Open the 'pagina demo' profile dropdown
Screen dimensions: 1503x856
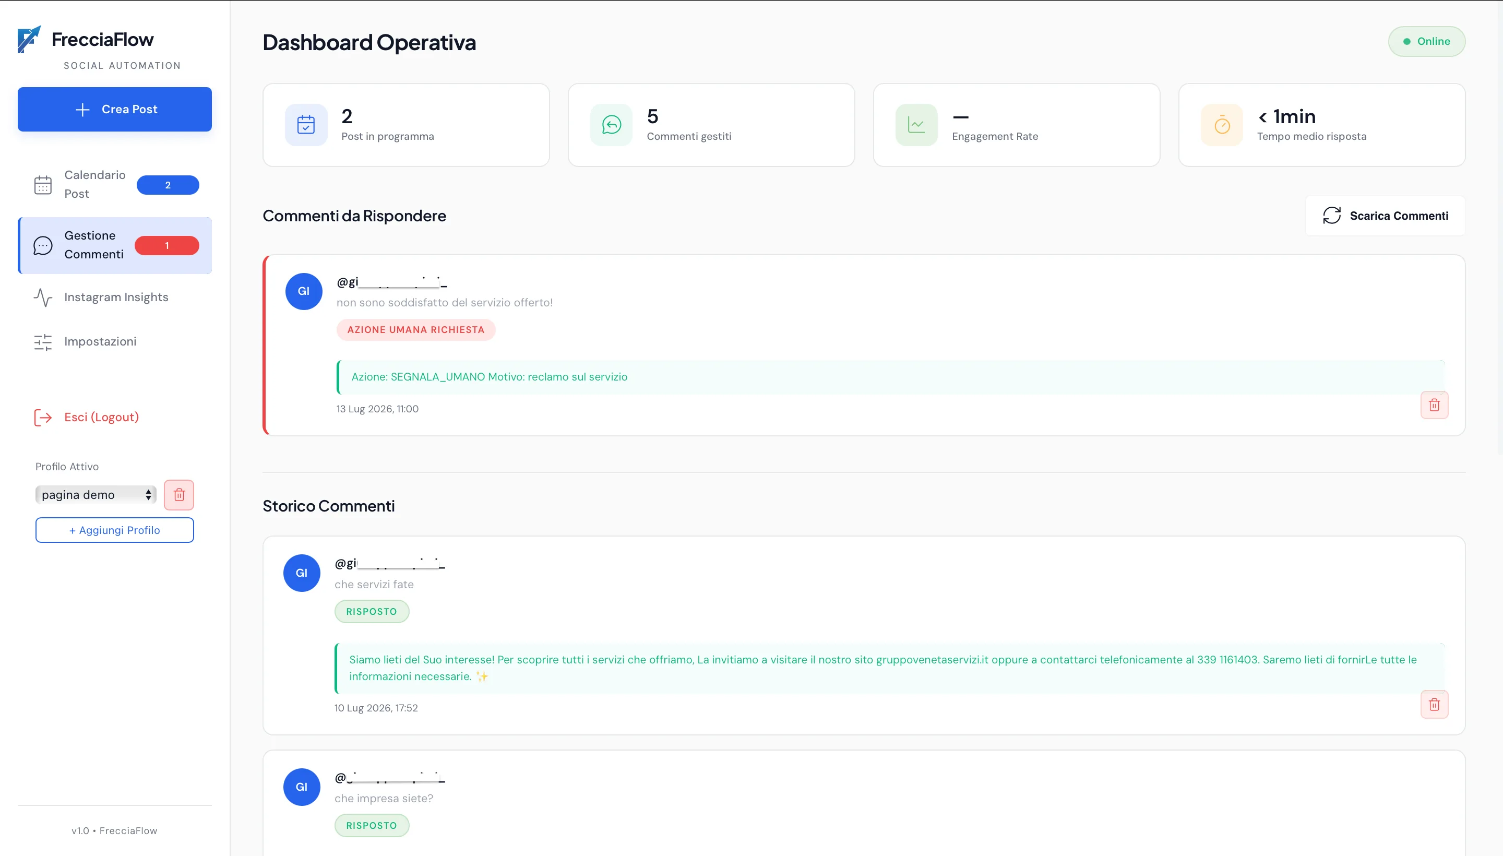click(96, 495)
